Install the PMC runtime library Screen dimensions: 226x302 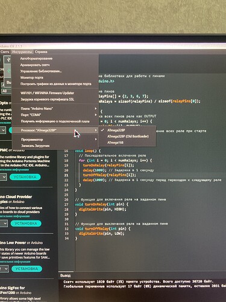25,177
